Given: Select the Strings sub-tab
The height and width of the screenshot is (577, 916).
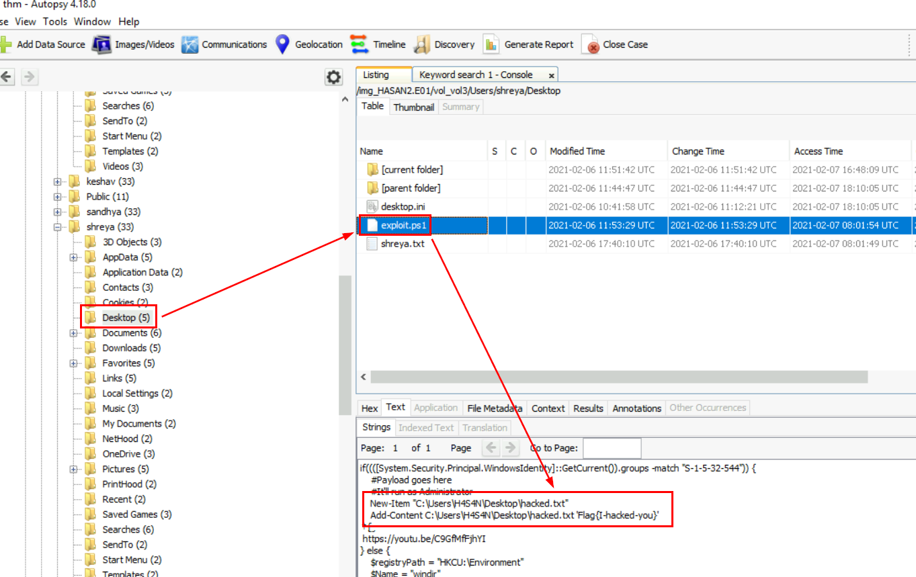Looking at the screenshot, I should (376, 427).
